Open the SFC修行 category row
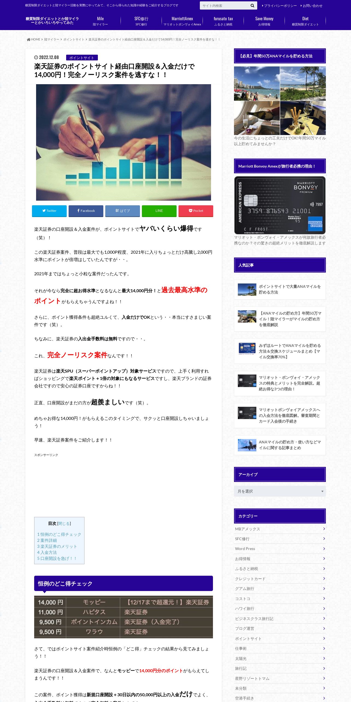Screen dimensions: 351x702 pos(280,539)
